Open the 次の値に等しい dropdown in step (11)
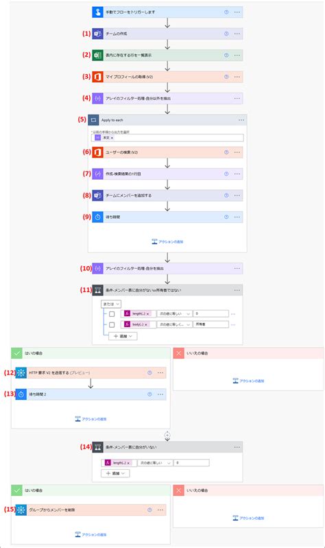This screenshot has width=325, height=548. [x=174, y=314]
